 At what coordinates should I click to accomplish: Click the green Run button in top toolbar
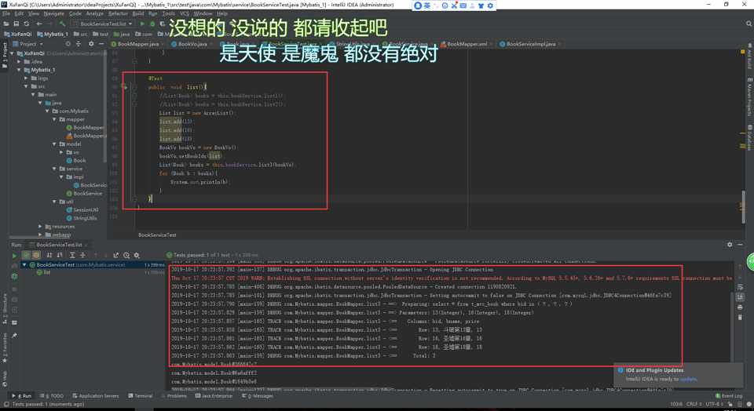pyautogui.click(x=142, y=24)
